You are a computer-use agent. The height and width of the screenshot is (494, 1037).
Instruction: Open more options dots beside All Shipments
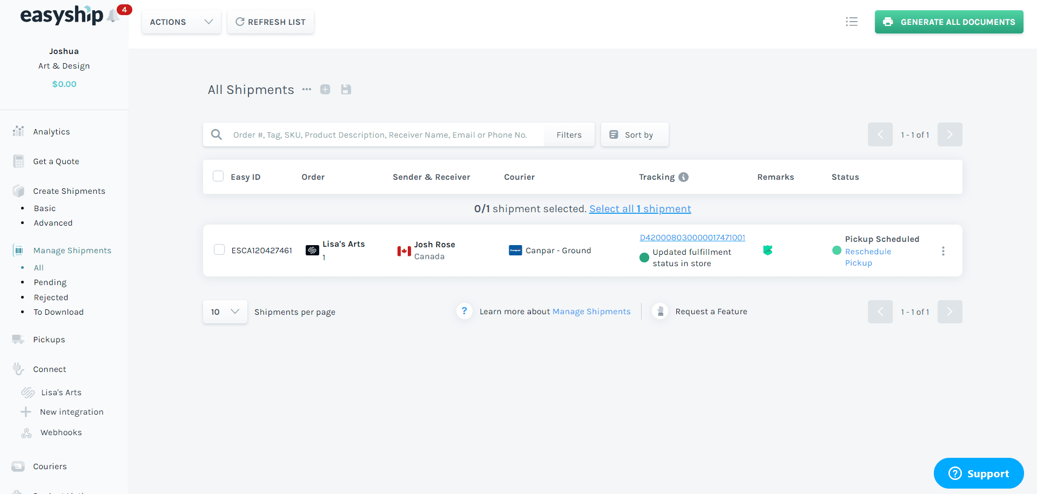(x=307, y=89)
